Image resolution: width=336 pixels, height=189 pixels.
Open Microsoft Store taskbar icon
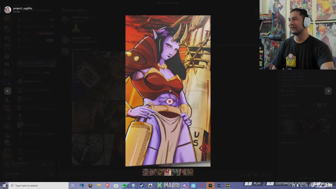click(116, 186)
